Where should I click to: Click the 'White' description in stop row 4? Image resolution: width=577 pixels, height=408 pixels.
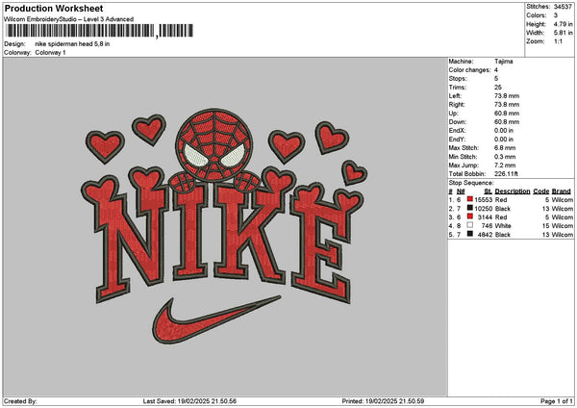pyautogui.click(x=503, y=226)
